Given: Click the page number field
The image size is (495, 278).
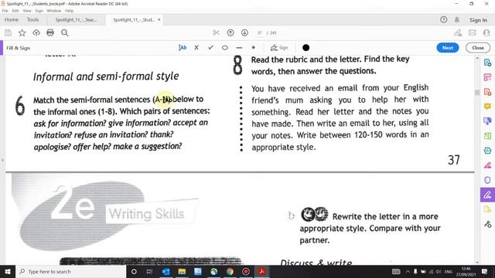Looking at the screenshot, I should click(260, 32).
